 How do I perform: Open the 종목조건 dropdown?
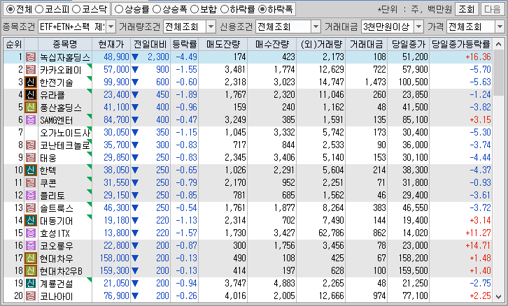click(111, 27)
